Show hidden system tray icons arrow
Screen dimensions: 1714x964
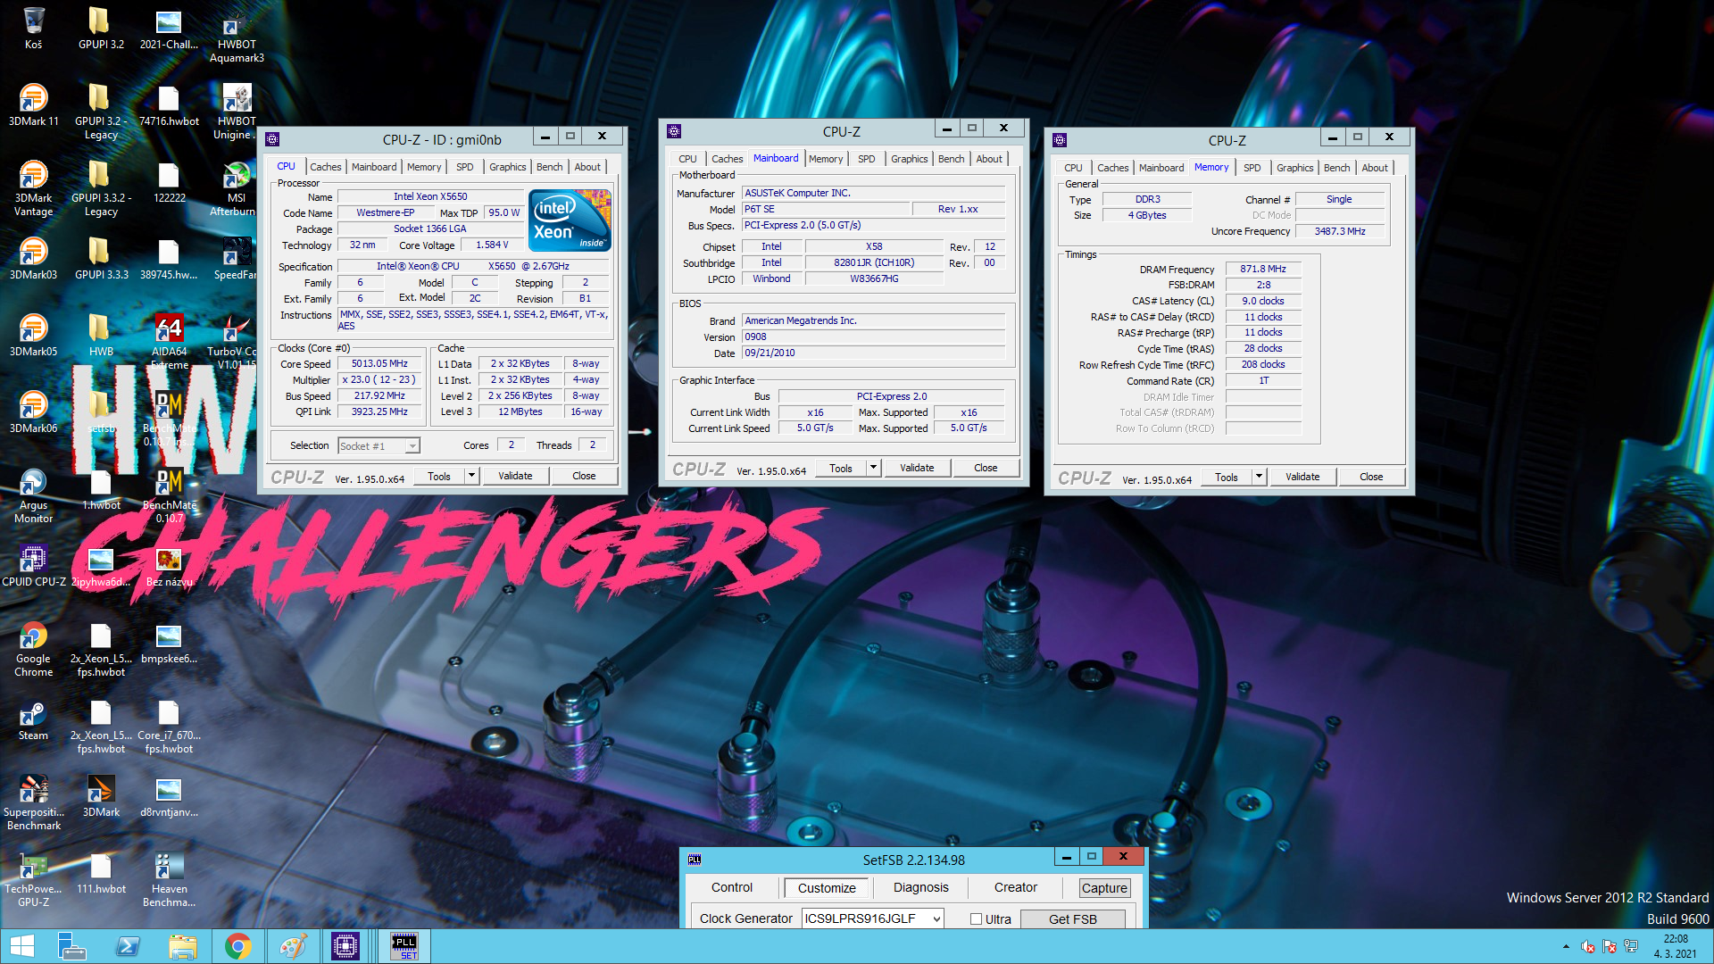coord(1566,946)
